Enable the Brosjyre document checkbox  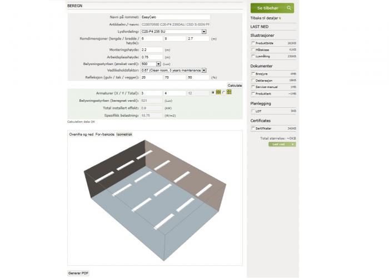pyautogui.click(x=253, y=73)
